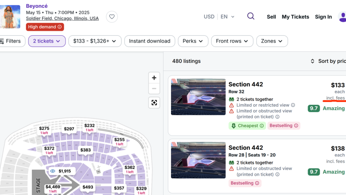Open search with the magnifier icon
346x195 pixels.
pos(251,16)
